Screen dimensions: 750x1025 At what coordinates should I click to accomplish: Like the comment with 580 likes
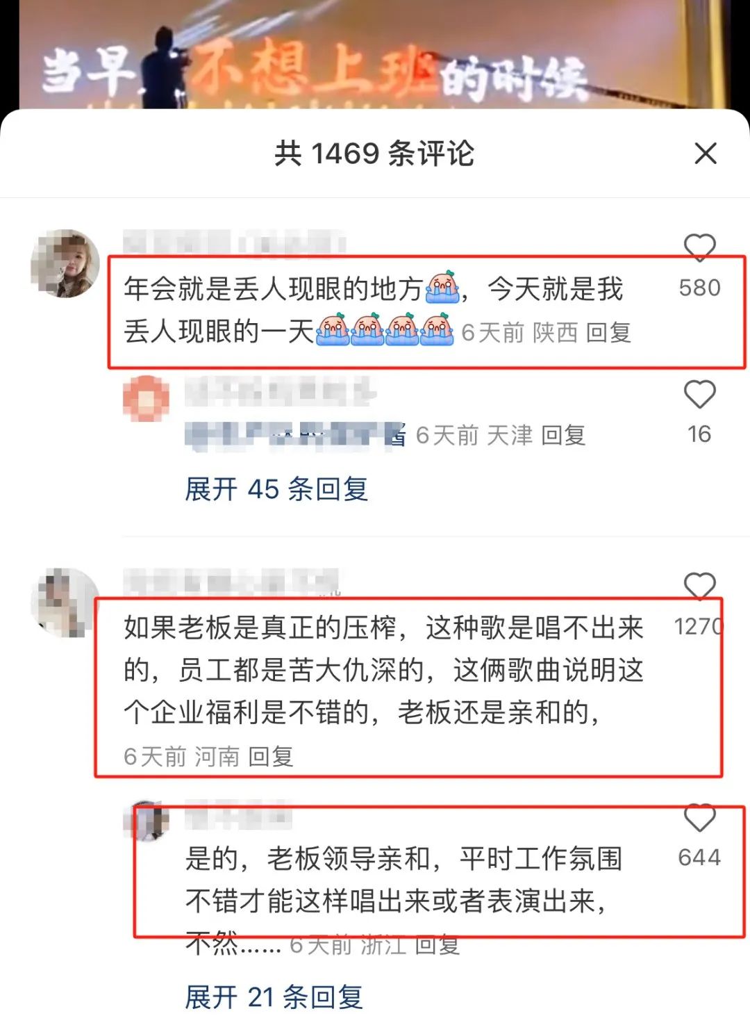tap(699, 247)
